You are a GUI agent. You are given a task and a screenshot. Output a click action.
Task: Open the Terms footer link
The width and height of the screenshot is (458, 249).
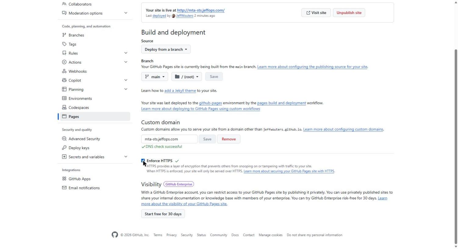(158, 235)
